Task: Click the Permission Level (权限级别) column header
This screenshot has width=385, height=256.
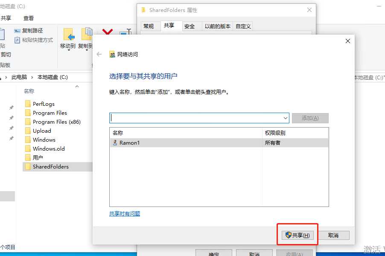Action: [x=295, y=133]
